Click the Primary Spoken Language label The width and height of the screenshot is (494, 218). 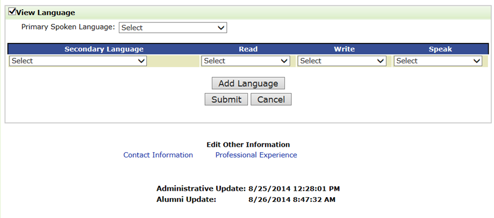[68, 26]
